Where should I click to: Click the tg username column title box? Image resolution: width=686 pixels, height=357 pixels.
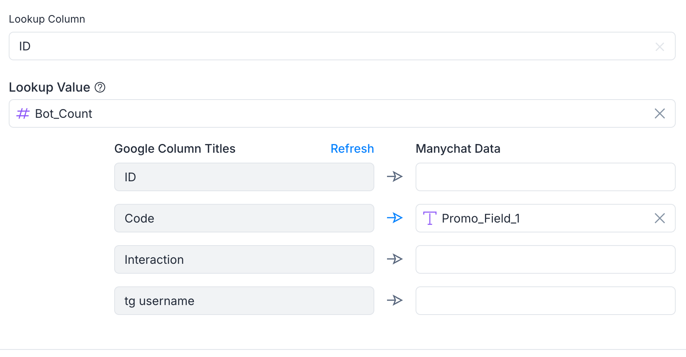[244, 301]
